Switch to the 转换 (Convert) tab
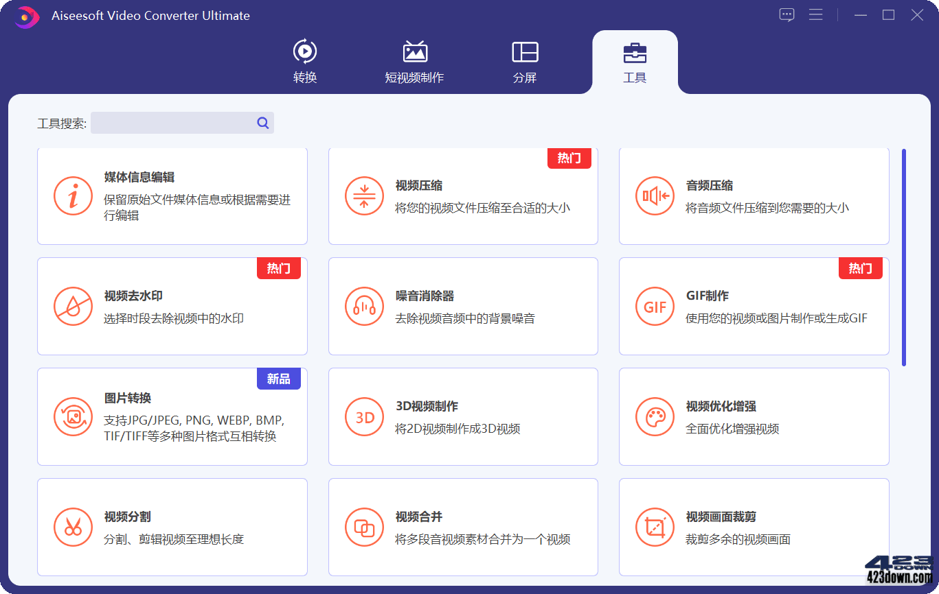 coord(305,62)
